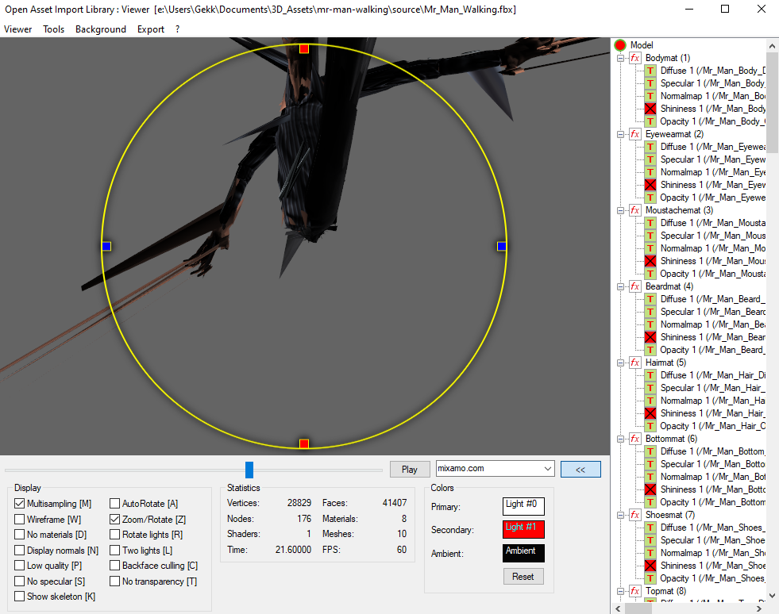779x614 pixels.
Task: Enable the Low quality [P] checkbox
Action: (x=19, y=566)
